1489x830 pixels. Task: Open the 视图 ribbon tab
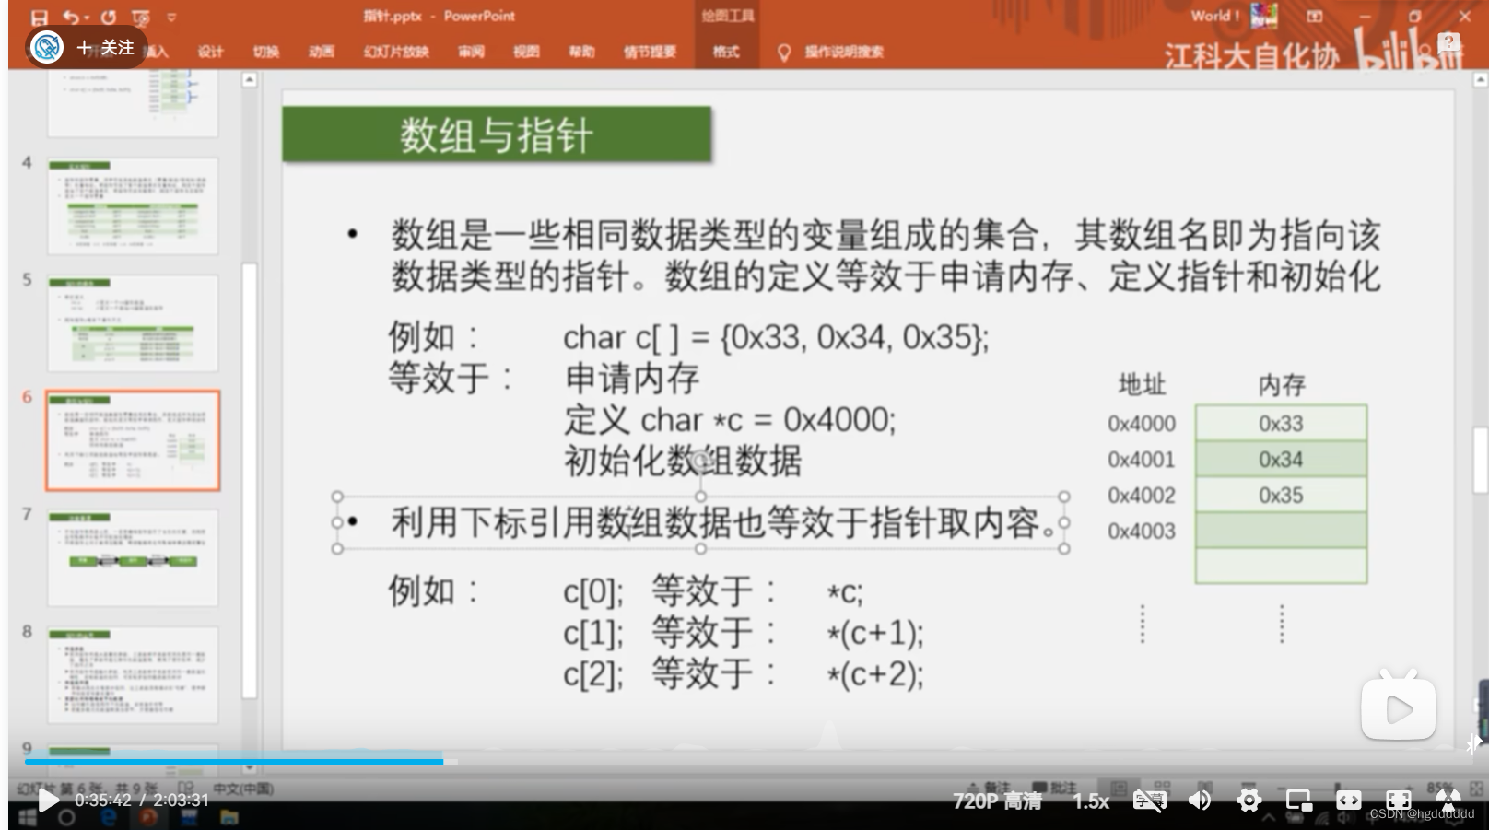point(526,52)
